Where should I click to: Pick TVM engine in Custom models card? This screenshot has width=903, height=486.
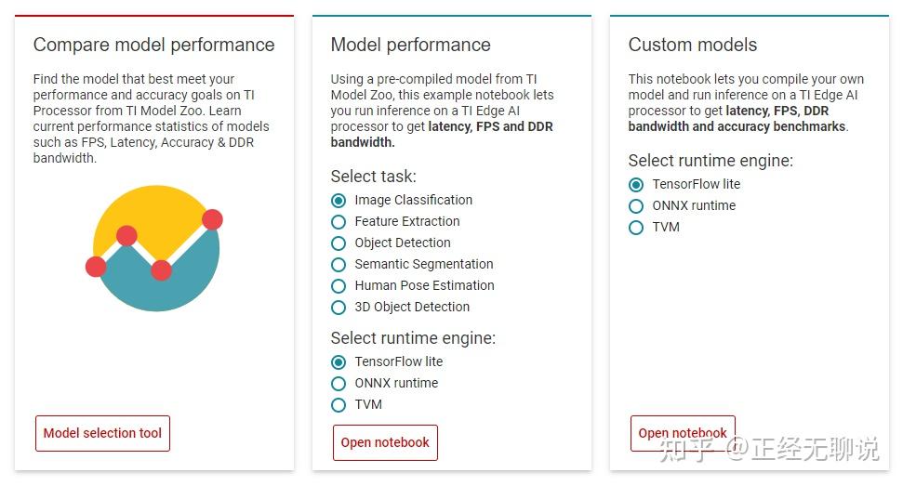[x=636, y=228]
